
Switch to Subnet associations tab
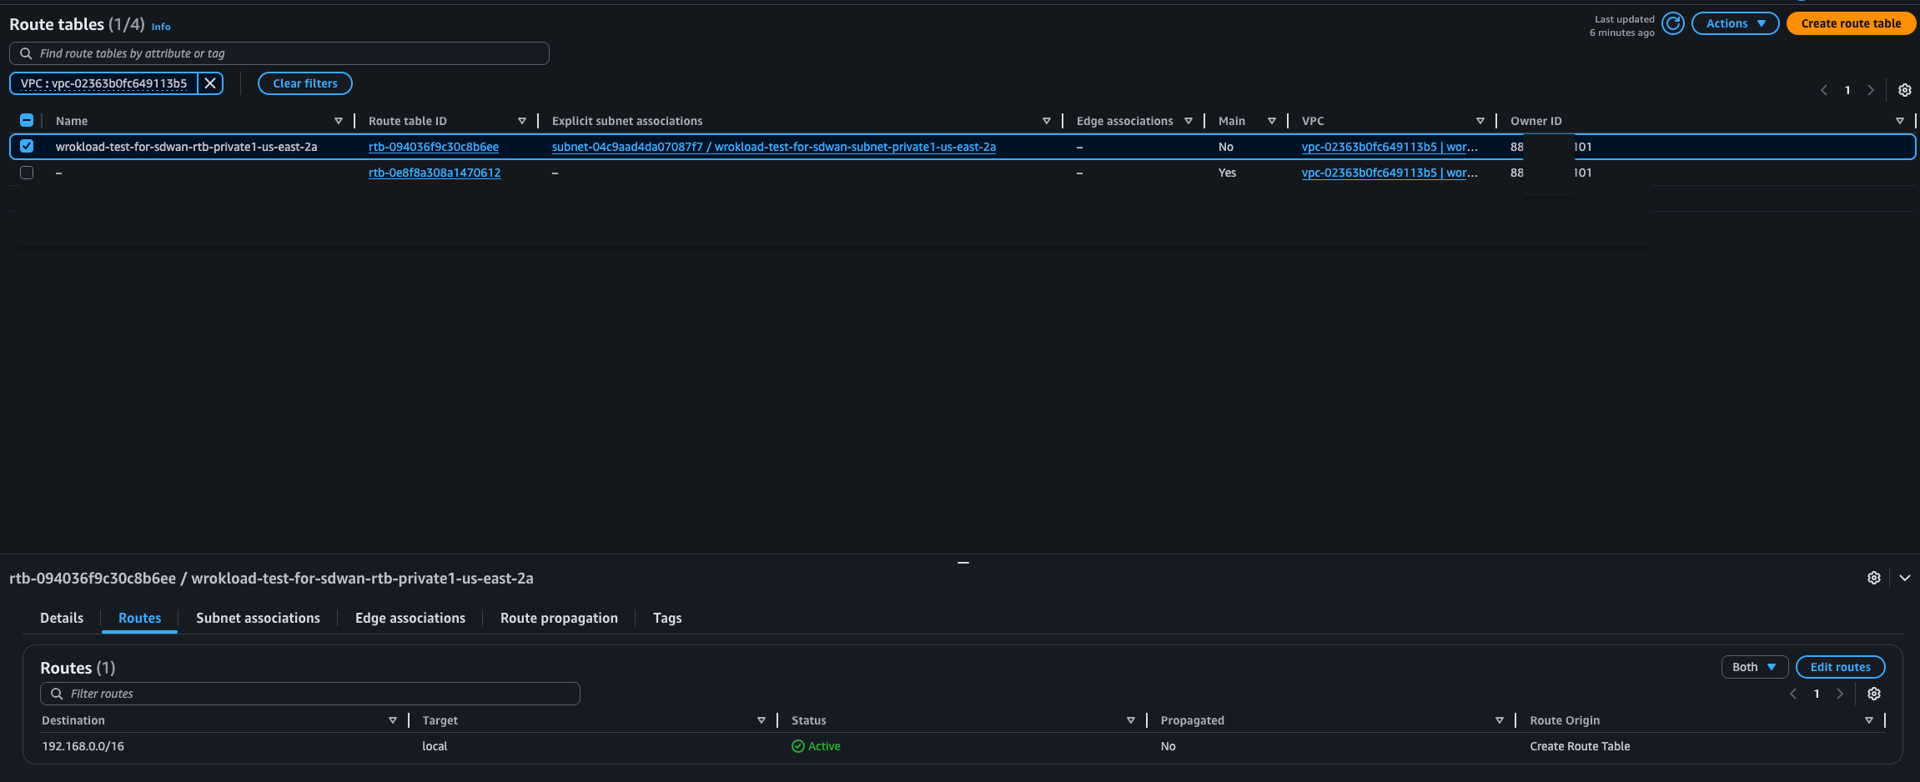click(x=258, y=618)
